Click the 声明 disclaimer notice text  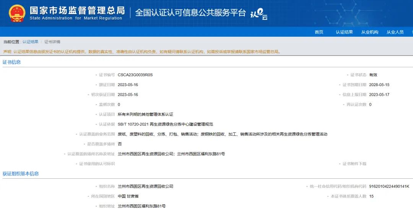142,52
